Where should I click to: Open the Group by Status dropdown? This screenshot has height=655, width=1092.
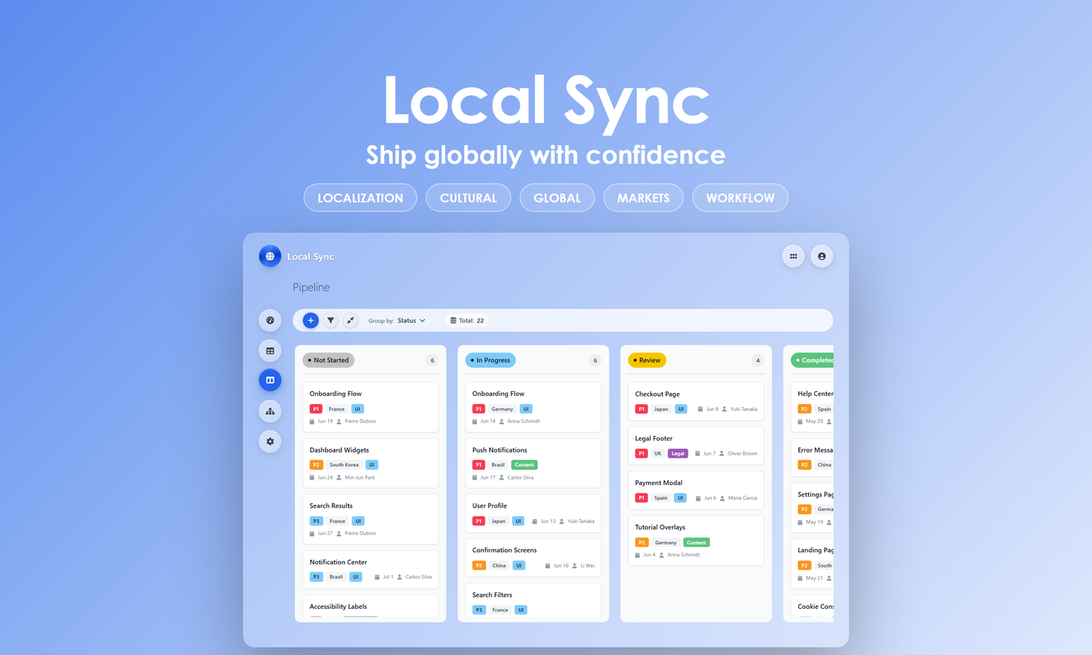tap(398, 320)
